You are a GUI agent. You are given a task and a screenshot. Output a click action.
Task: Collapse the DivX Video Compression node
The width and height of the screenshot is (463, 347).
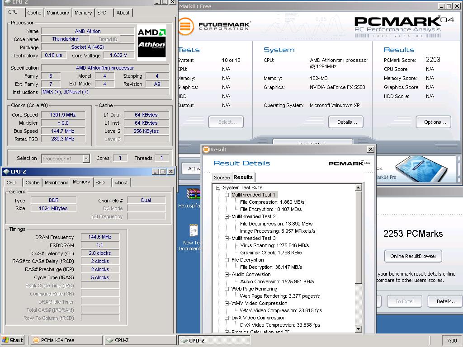tap(227, 318)
